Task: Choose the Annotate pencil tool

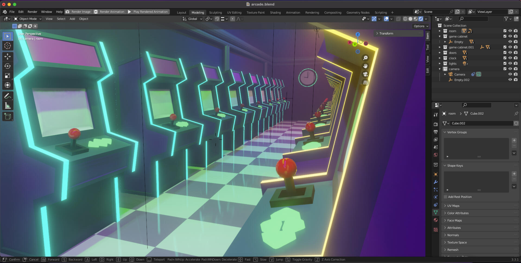Action: pos(8,96)
